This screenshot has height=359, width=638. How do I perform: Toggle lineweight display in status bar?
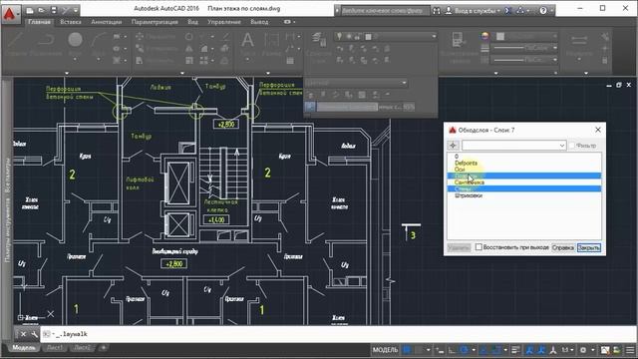(x=515, y=350)
